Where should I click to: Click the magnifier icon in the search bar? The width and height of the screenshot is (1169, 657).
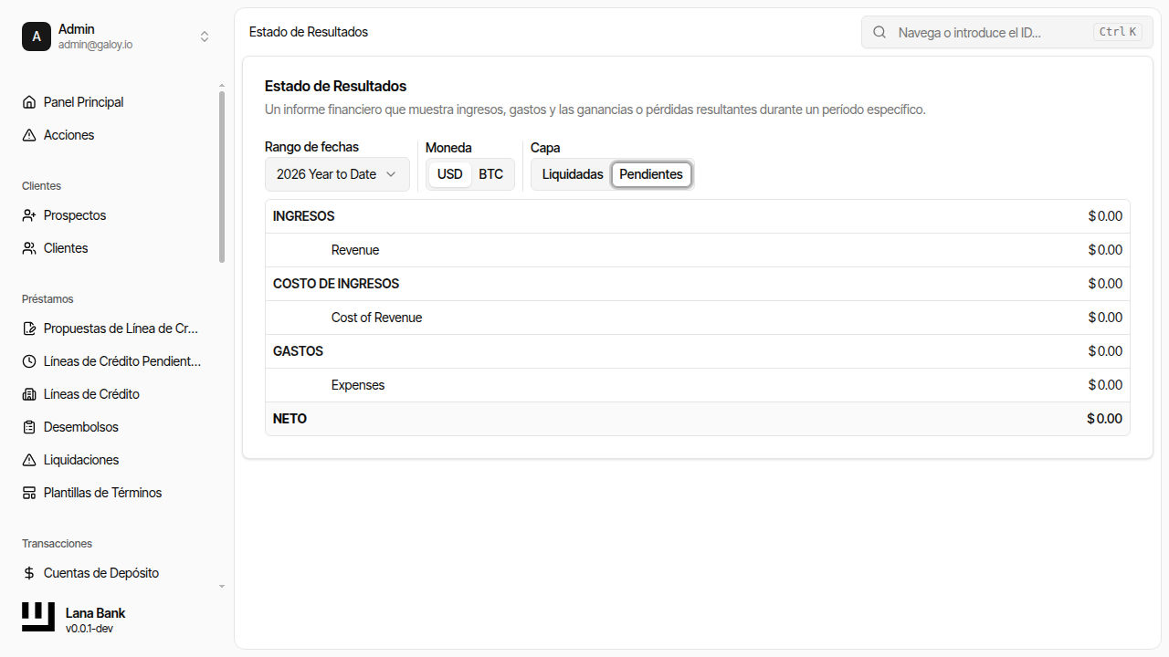[x=879, y=32]
